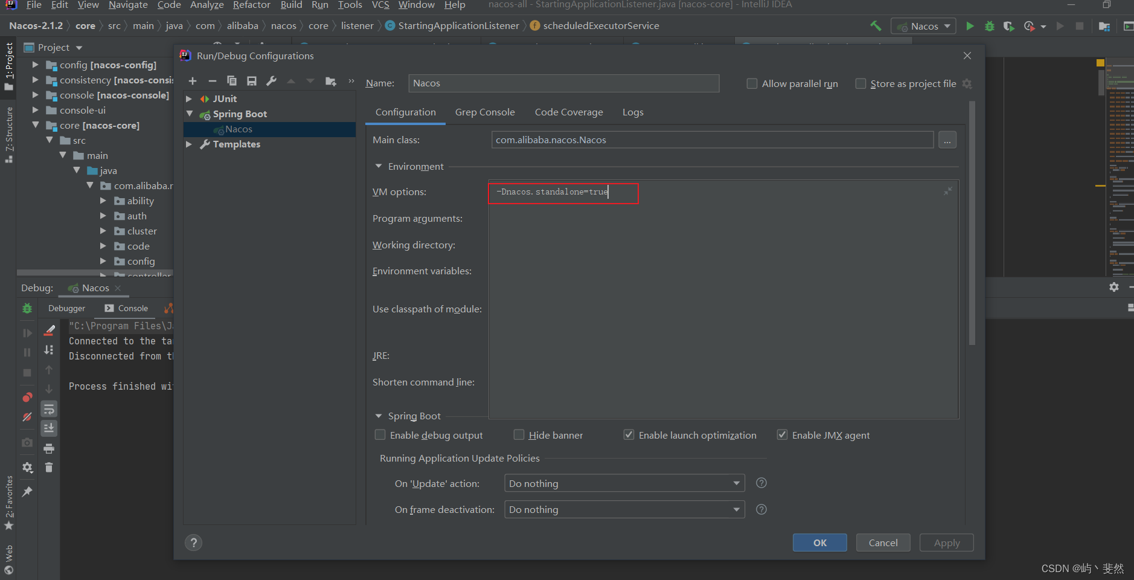Add new configuration with plus icon
This screenshot has height=580, width=1134.
pos(193,81)
